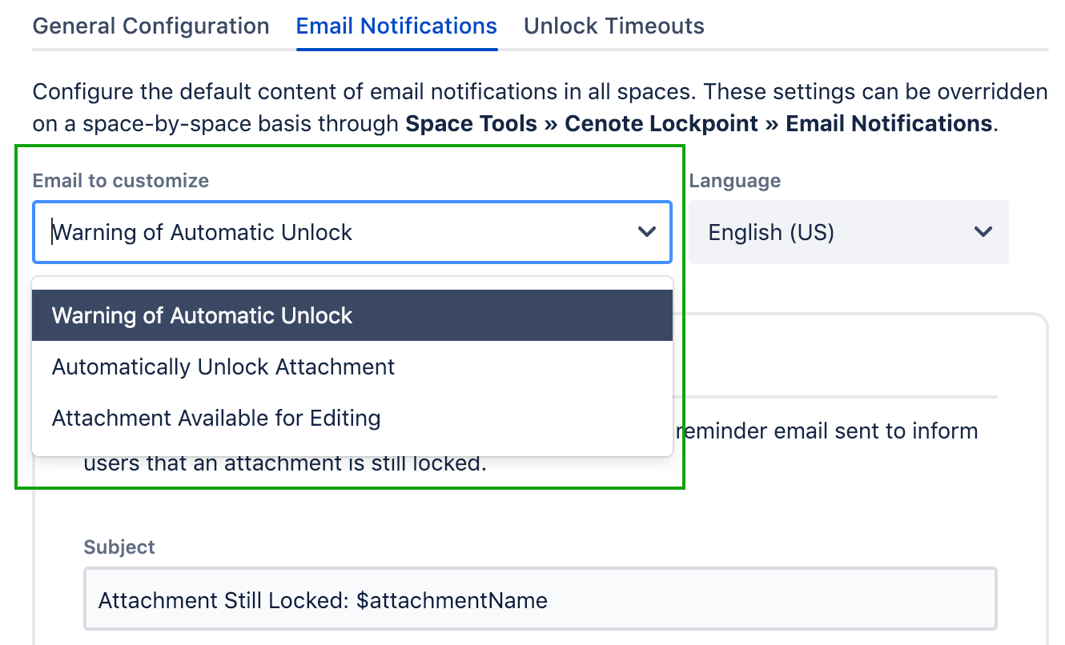Click the chevron arrow beside English (US)

pyautogui.click(x=983, y=232)
